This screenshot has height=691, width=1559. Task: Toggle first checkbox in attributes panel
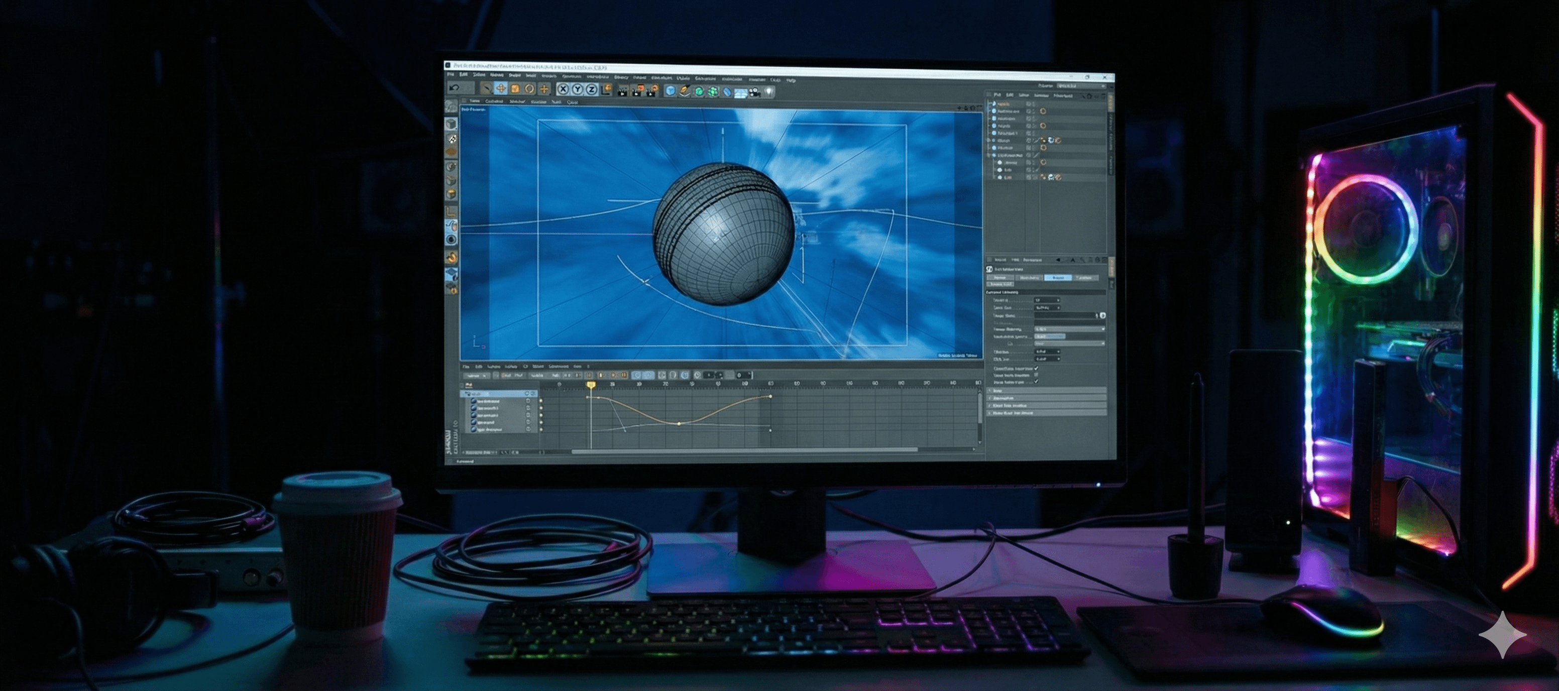coord(1036,369)
